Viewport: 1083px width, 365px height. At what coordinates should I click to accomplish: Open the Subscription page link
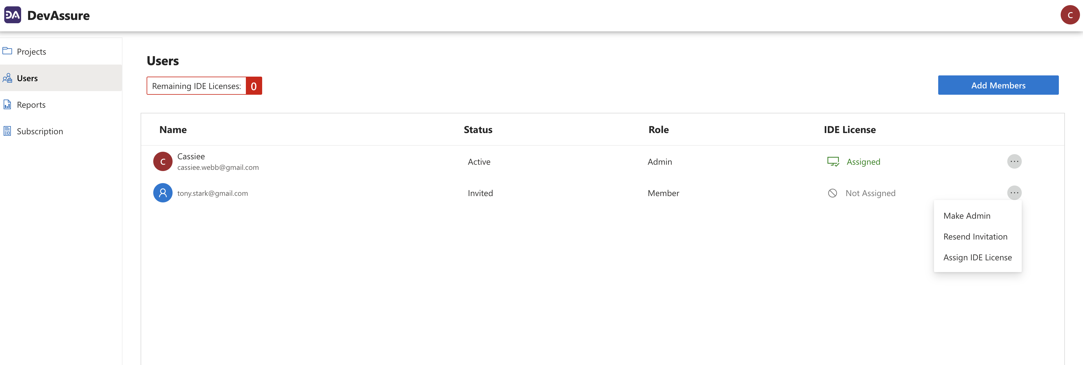click(x=40, y=131)
